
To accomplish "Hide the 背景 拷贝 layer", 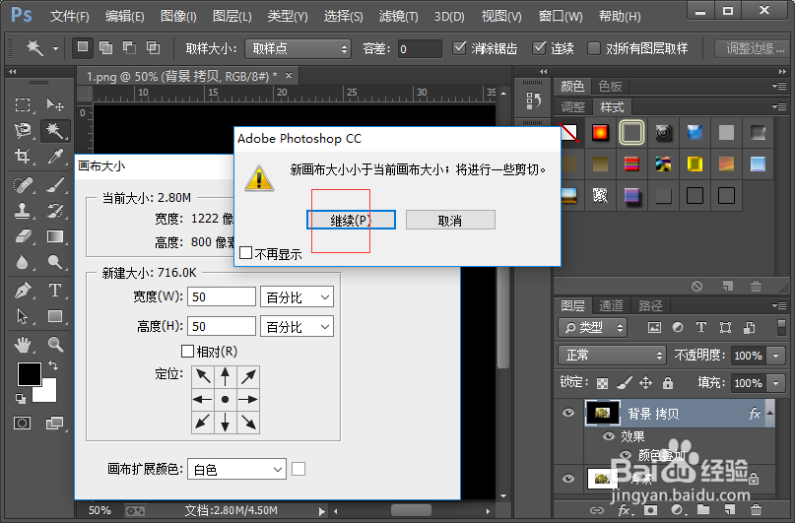I will (568, 413).
